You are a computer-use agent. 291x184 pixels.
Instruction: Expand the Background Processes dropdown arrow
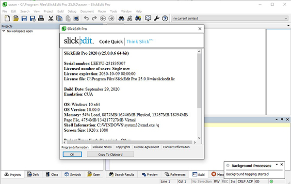pyautogui.click(x=277, y=164)
